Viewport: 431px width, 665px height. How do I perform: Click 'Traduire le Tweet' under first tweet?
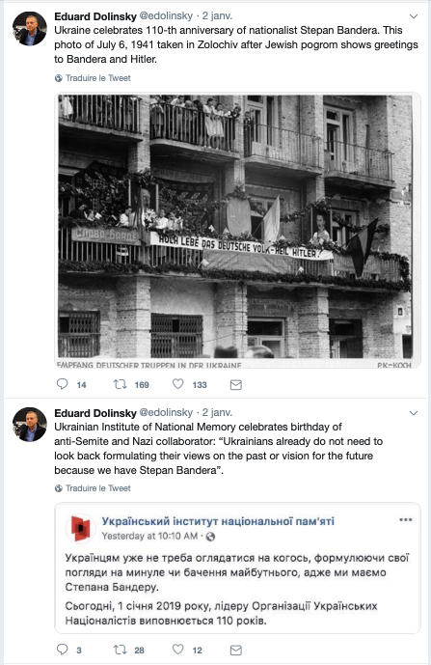[x=98, y=78]
